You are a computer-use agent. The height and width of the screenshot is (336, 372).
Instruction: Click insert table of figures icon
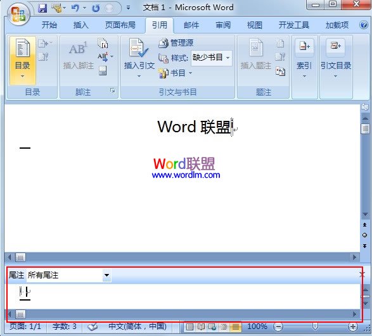280,44
